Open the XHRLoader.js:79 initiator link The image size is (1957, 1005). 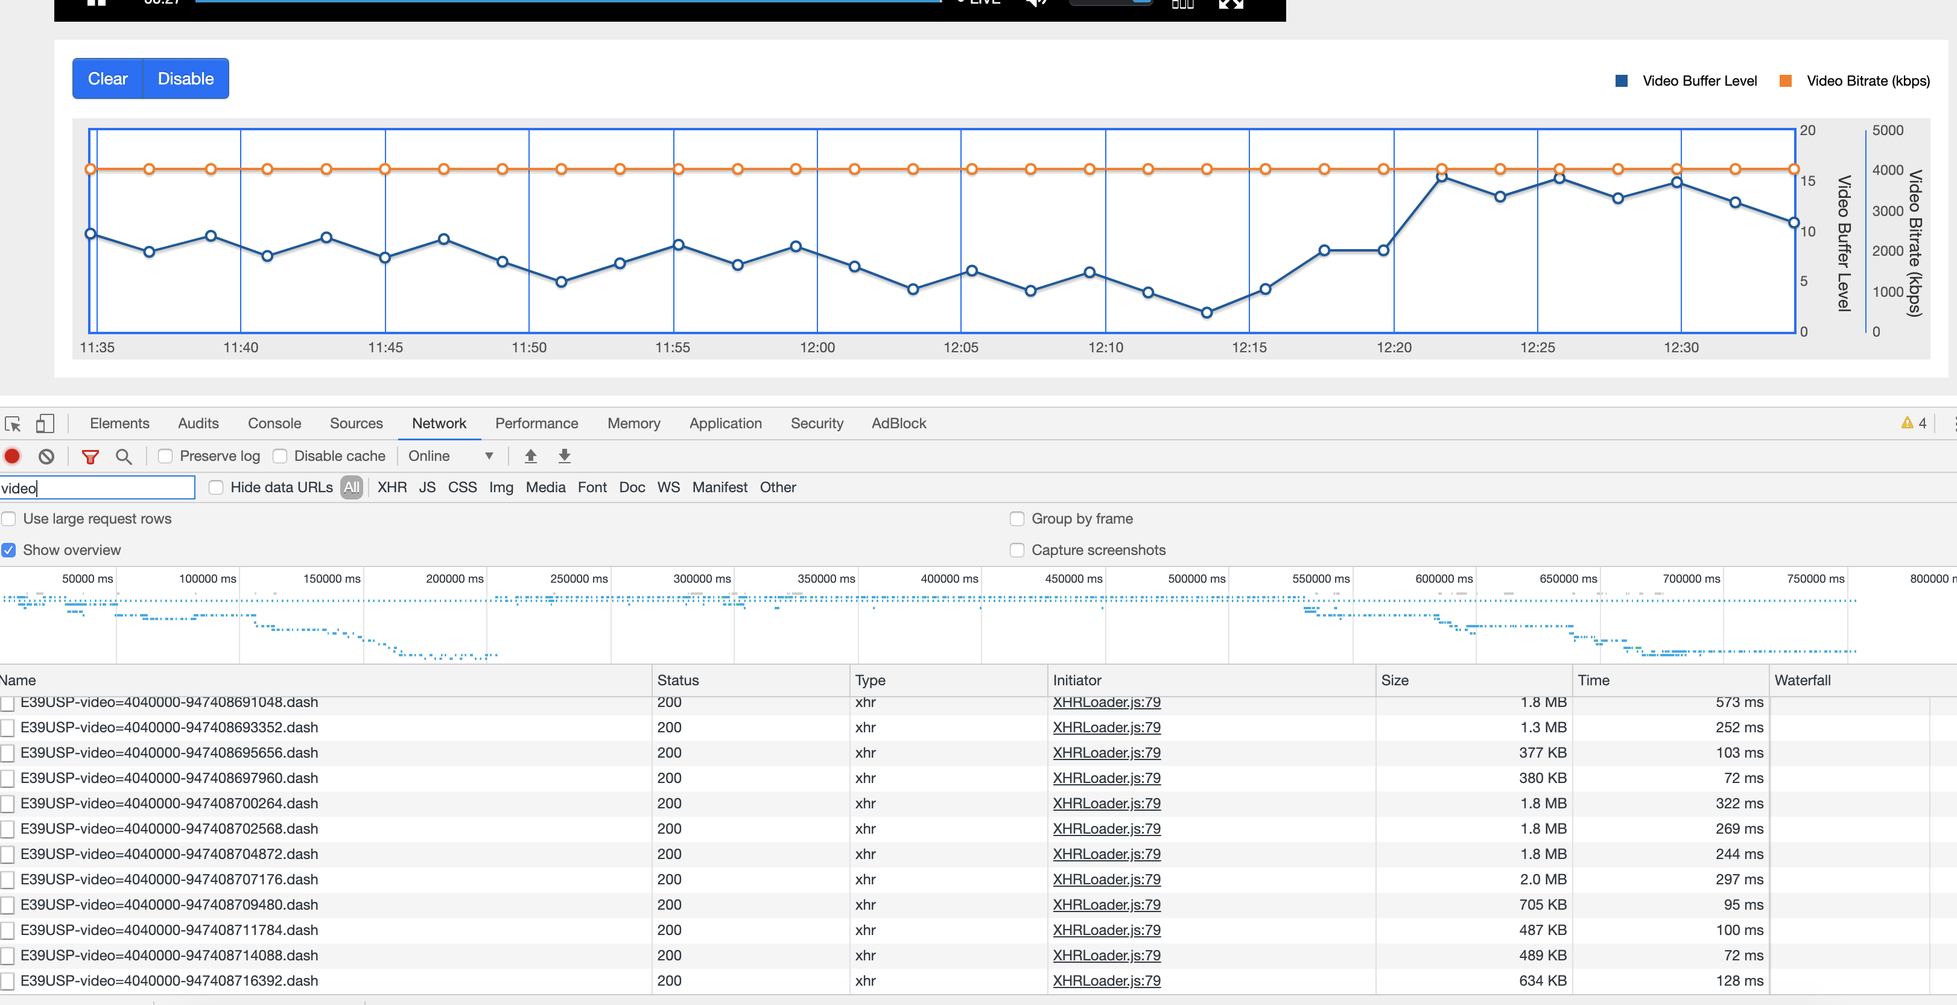[1106, 702]
